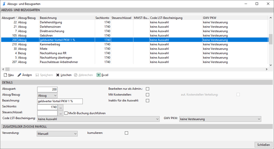
Task: Click in Sachkonto input field
Action: point(47,107)
